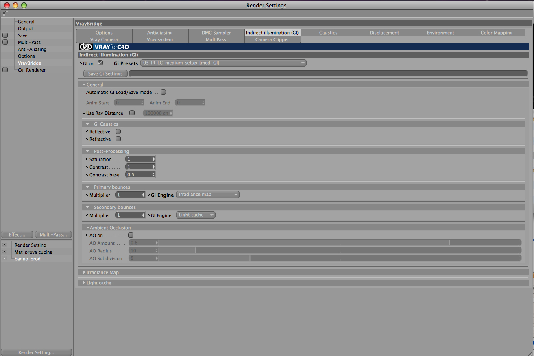The image size is (534, 356).
Task: Select Anti-Aliasing in the settings tree
Action: pyautogui.click(x=32, y=49)
